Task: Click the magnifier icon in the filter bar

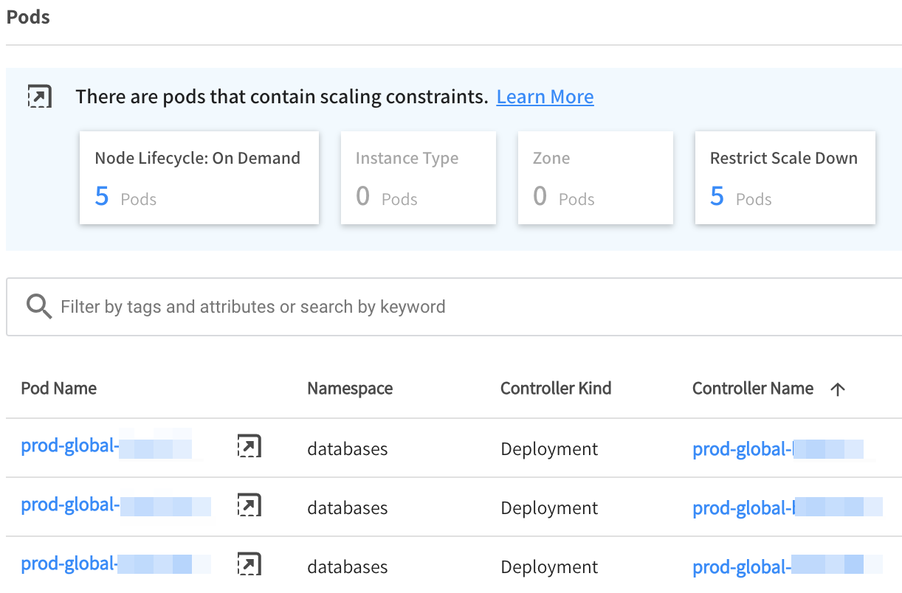Action: pos(38,306)
